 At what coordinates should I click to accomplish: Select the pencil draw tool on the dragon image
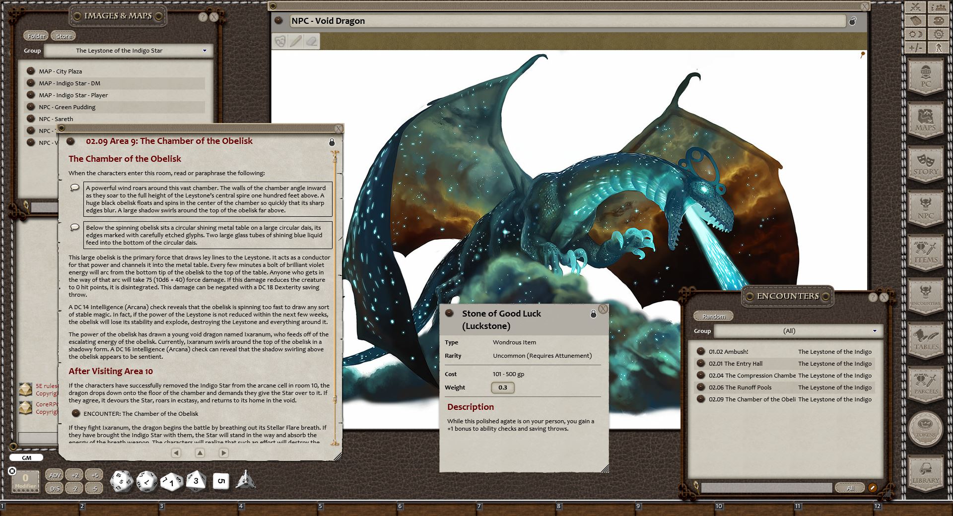[x=296, y=42]
